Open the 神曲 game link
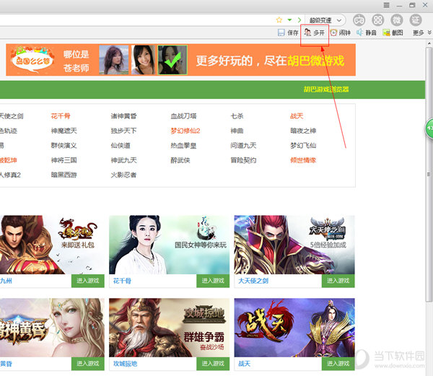 tap(237, 131)
